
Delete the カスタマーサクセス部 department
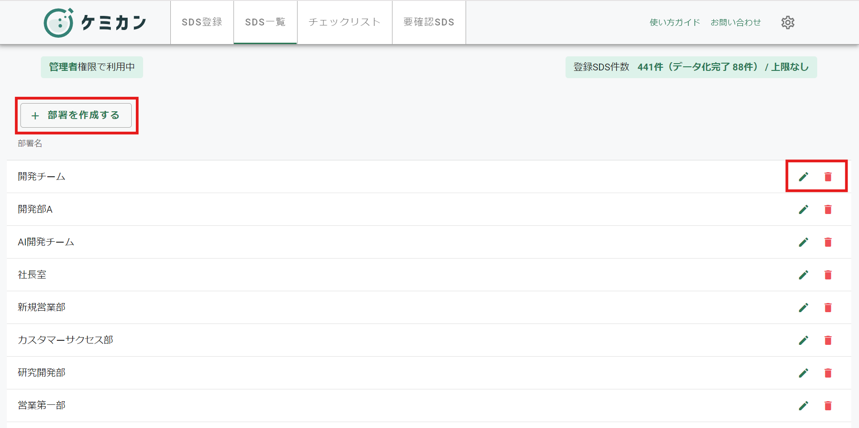coord(828,340)
